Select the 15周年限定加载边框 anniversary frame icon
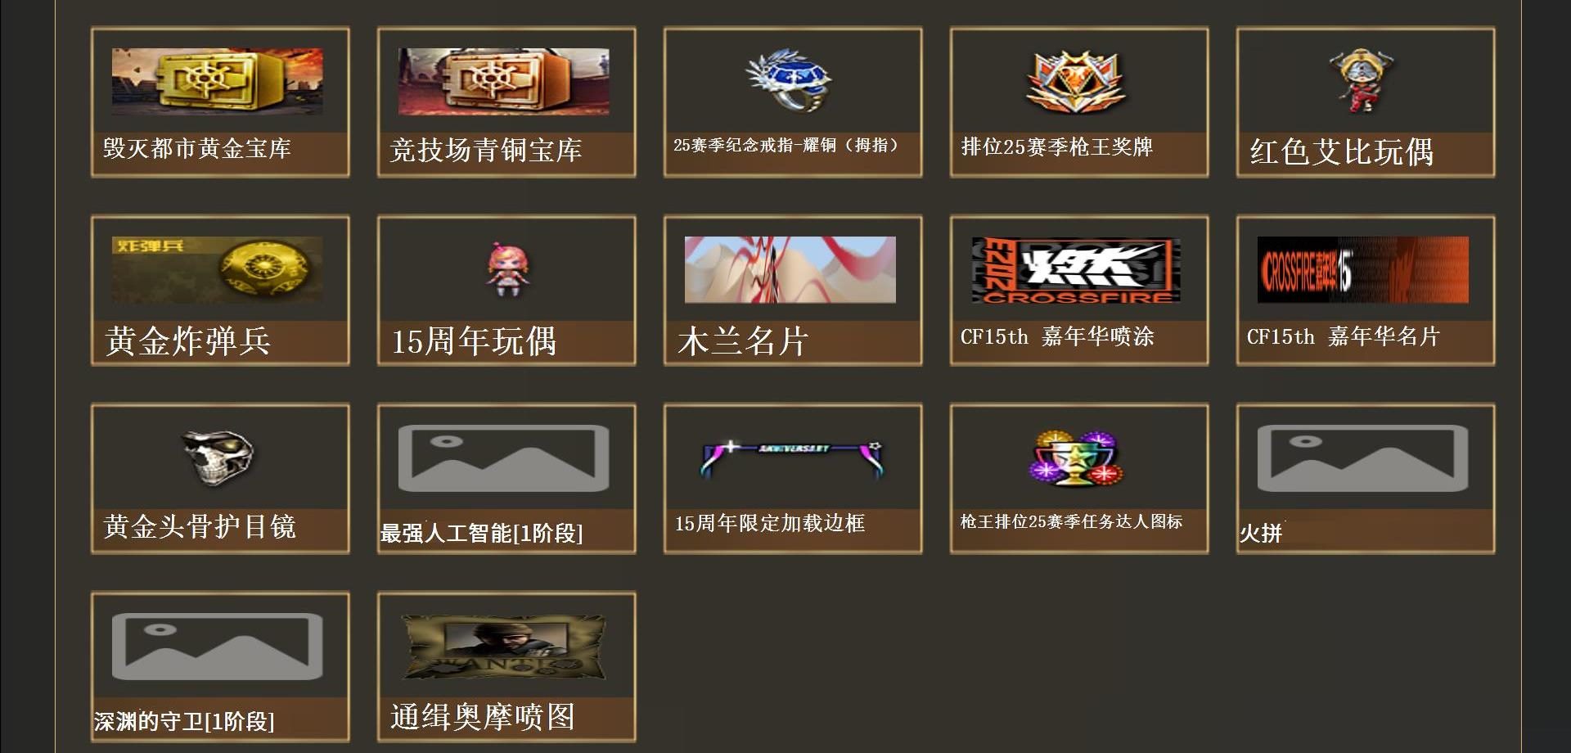 pyautogui.click(x=793, y=458)
